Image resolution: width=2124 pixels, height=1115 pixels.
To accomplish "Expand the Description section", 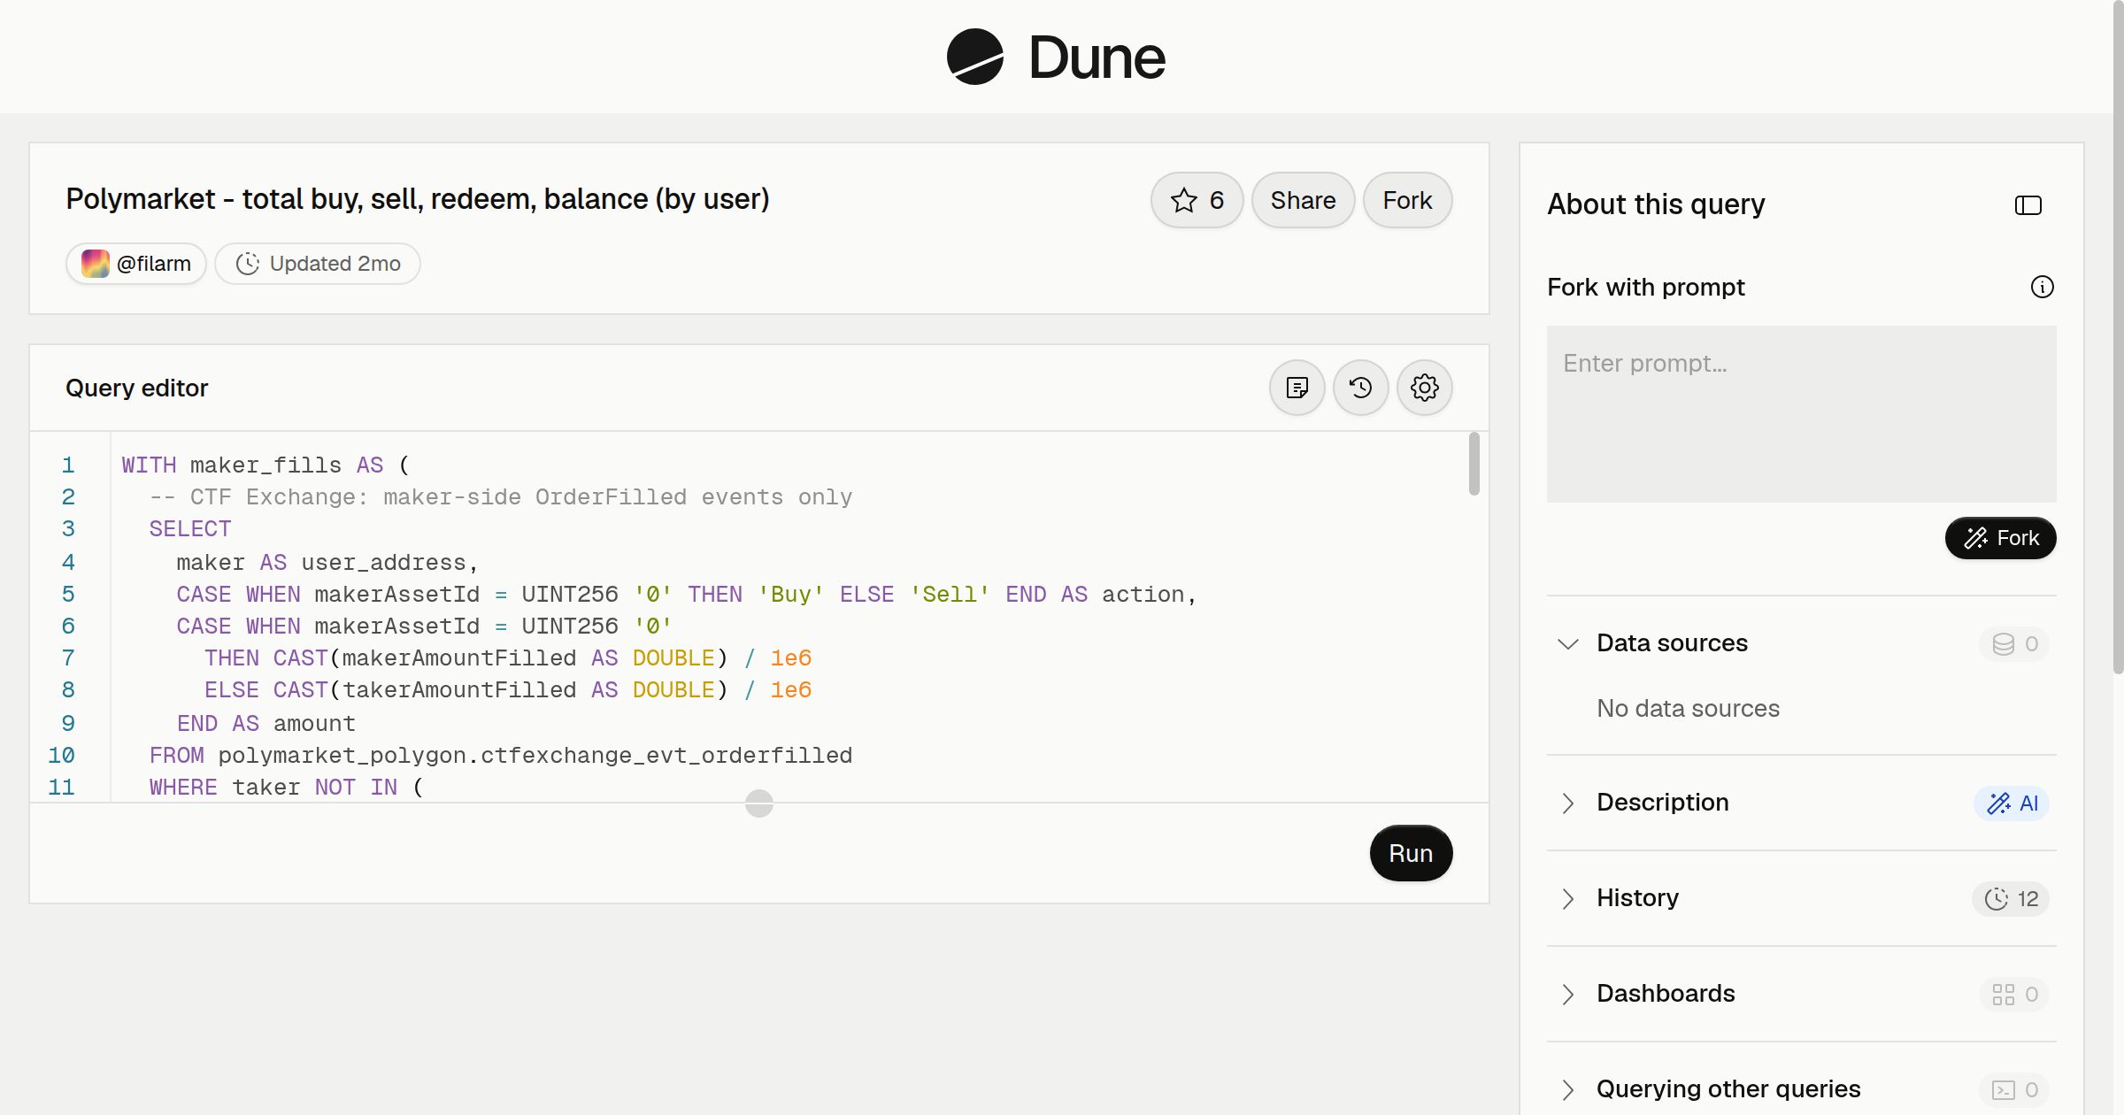I will tap(1567, 803).
